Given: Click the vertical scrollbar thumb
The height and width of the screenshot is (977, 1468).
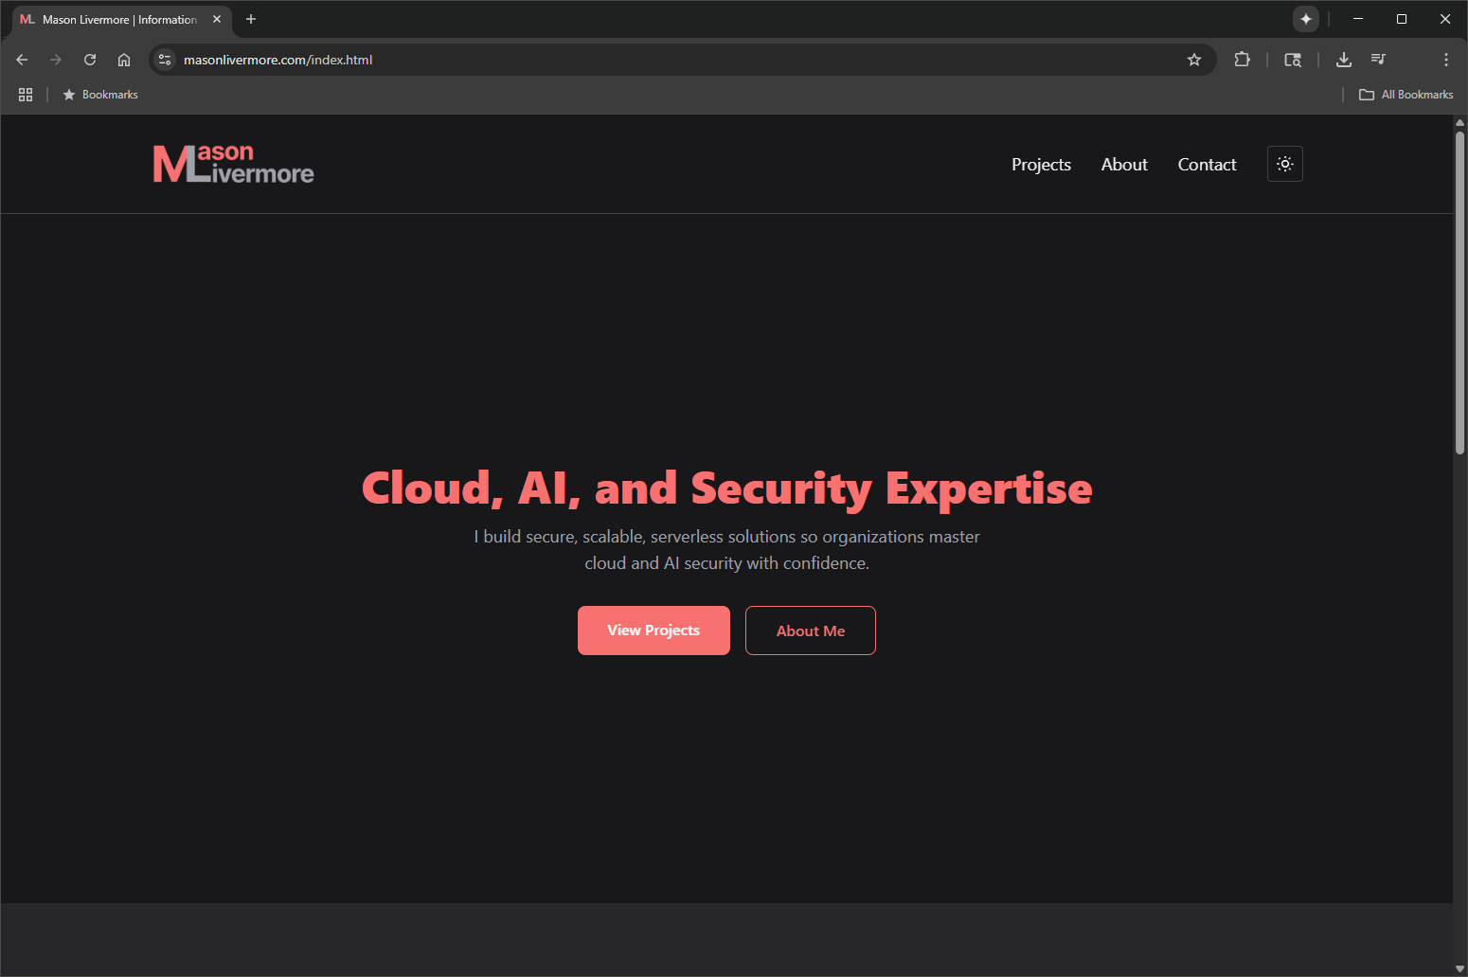Looking at the screenshot, I should click(x=1459, y=293).
